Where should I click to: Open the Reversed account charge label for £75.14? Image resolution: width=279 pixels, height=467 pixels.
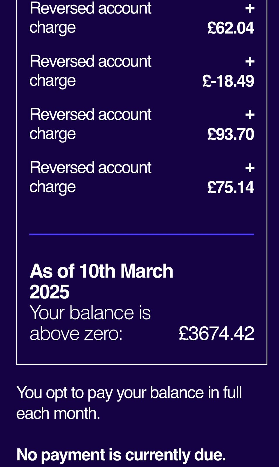(90, 177)
